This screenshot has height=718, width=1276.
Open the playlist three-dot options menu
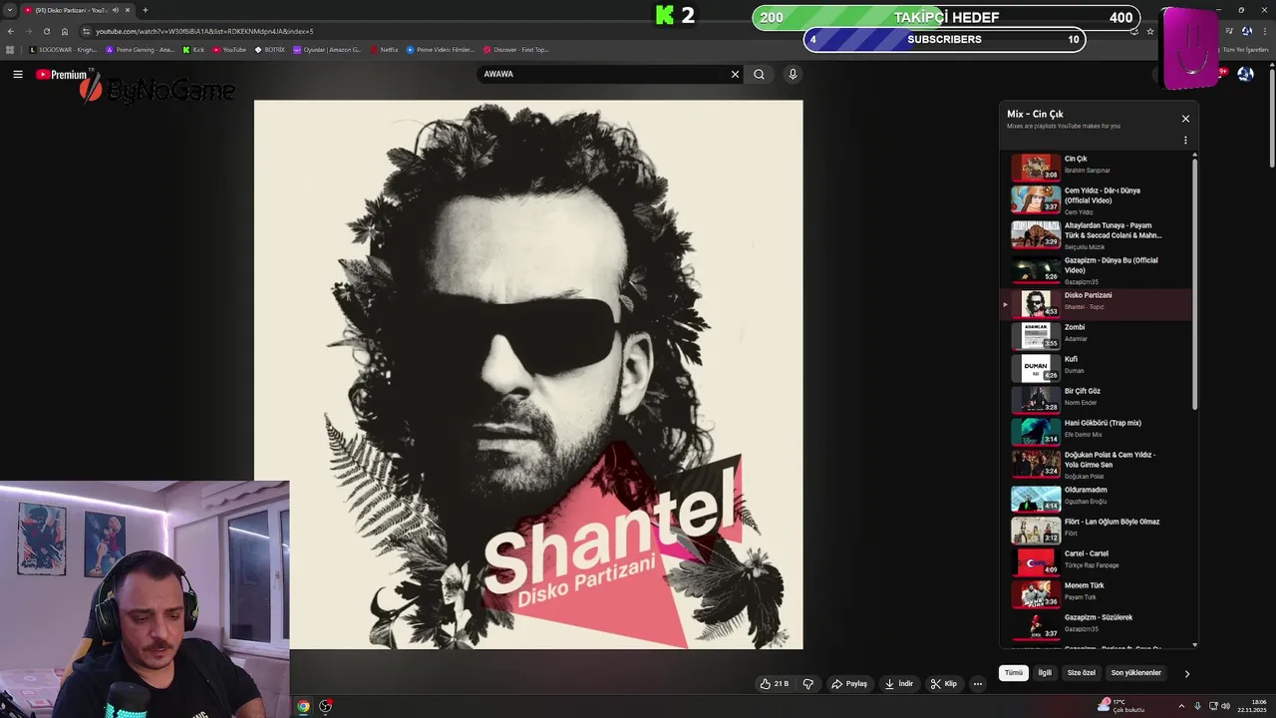(x=1185, y=141)
